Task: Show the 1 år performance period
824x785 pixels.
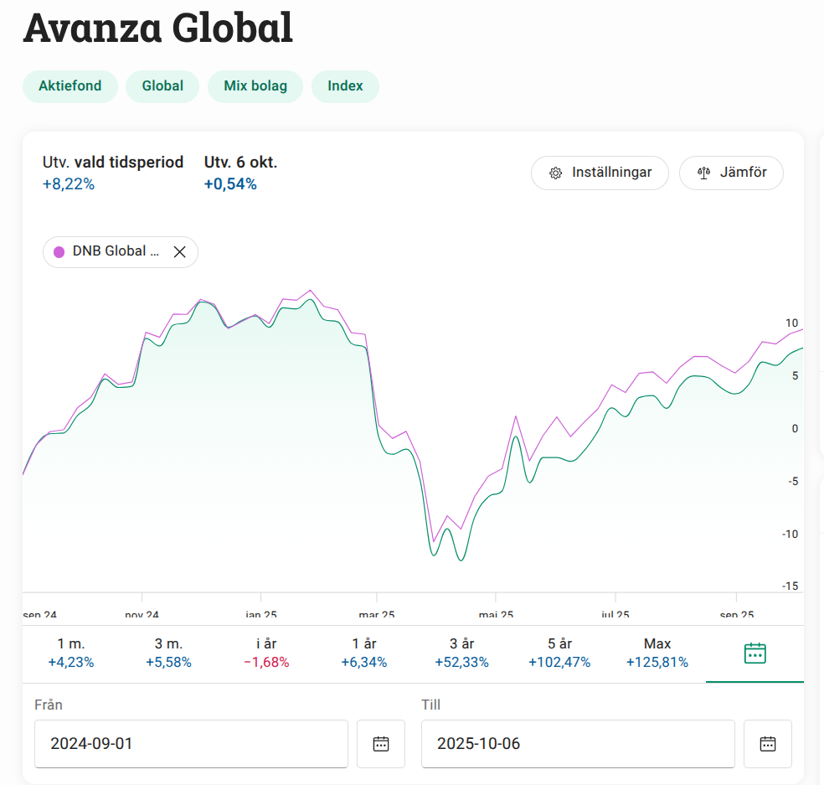Action: 364,653
